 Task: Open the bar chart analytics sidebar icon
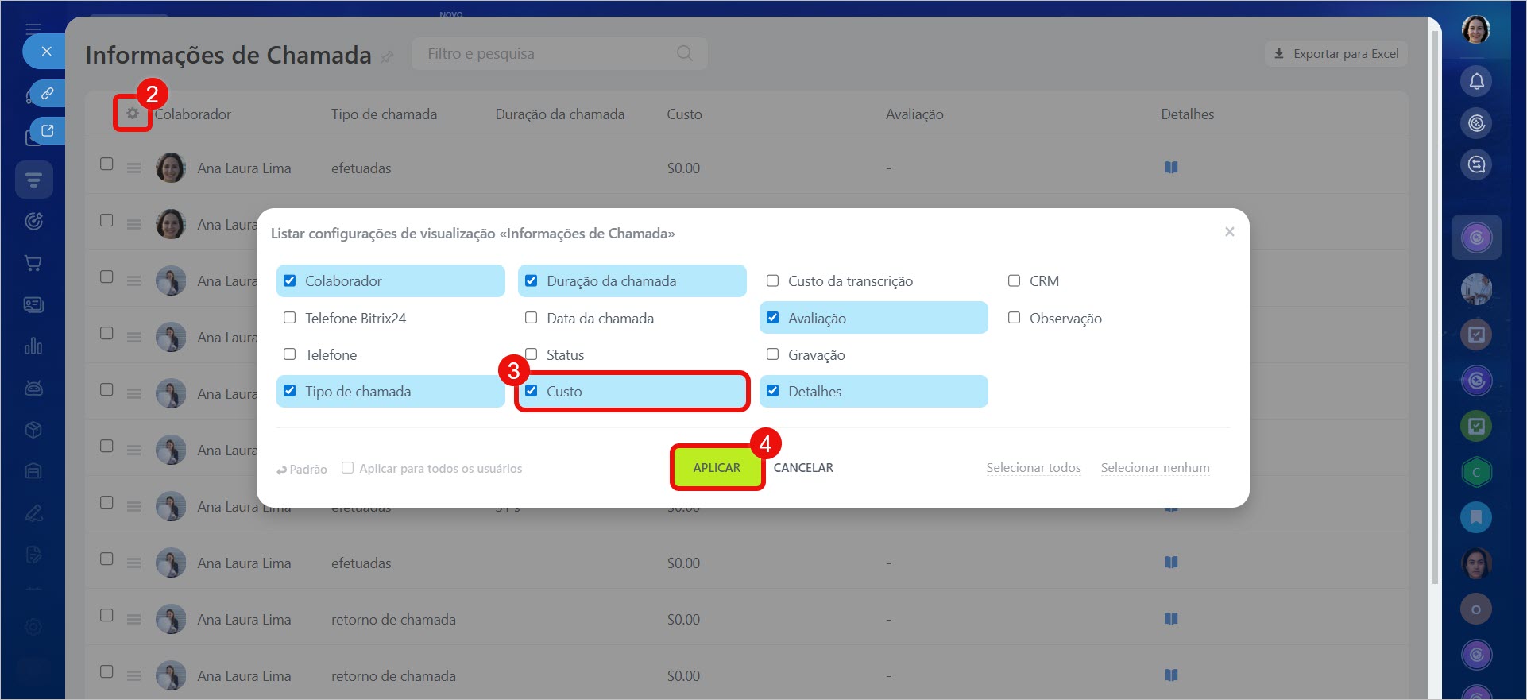[33, 346]
